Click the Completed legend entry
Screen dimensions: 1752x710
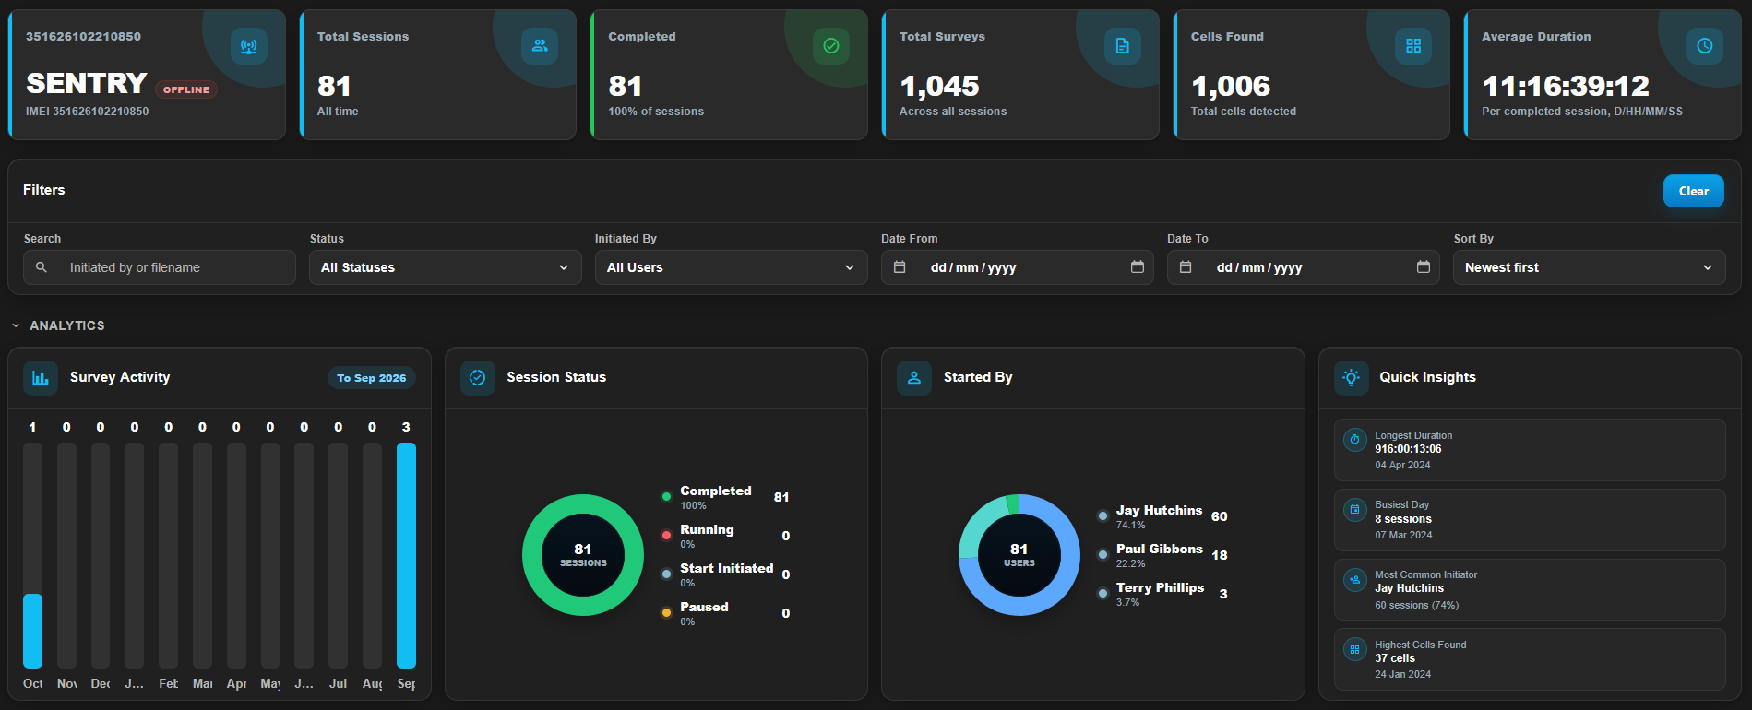(726, 497)
